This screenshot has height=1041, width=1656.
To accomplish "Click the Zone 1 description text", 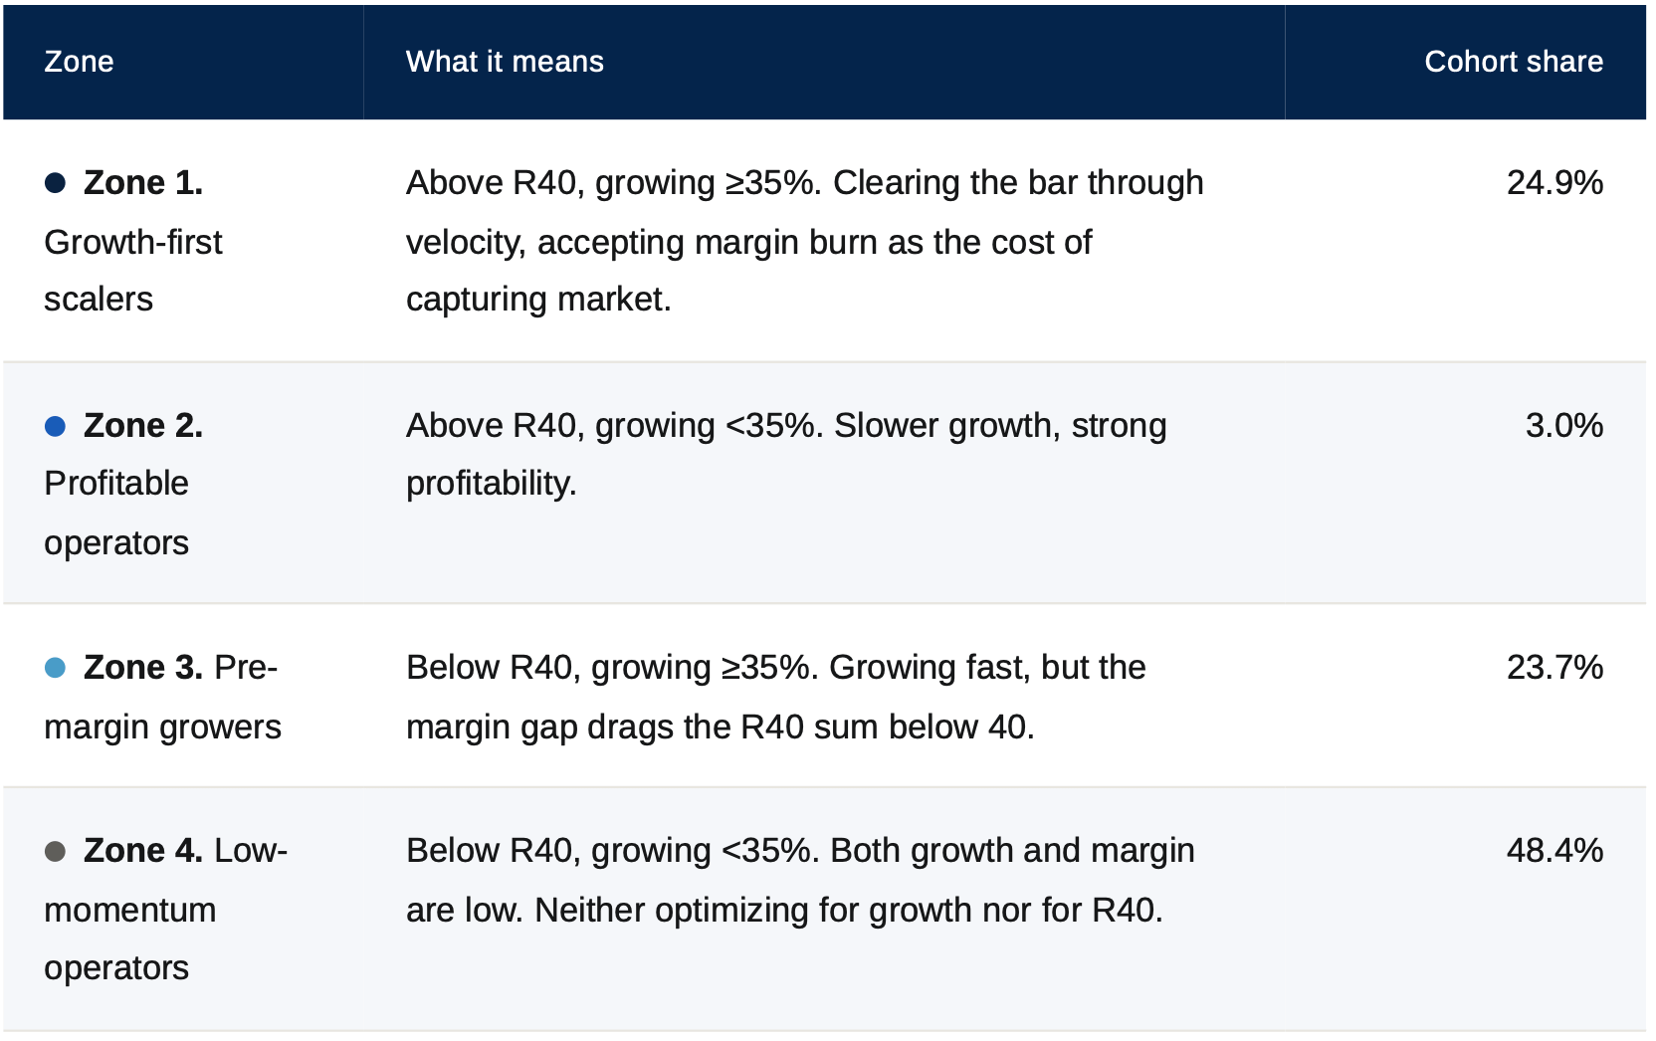I will (x=804, y=241).
